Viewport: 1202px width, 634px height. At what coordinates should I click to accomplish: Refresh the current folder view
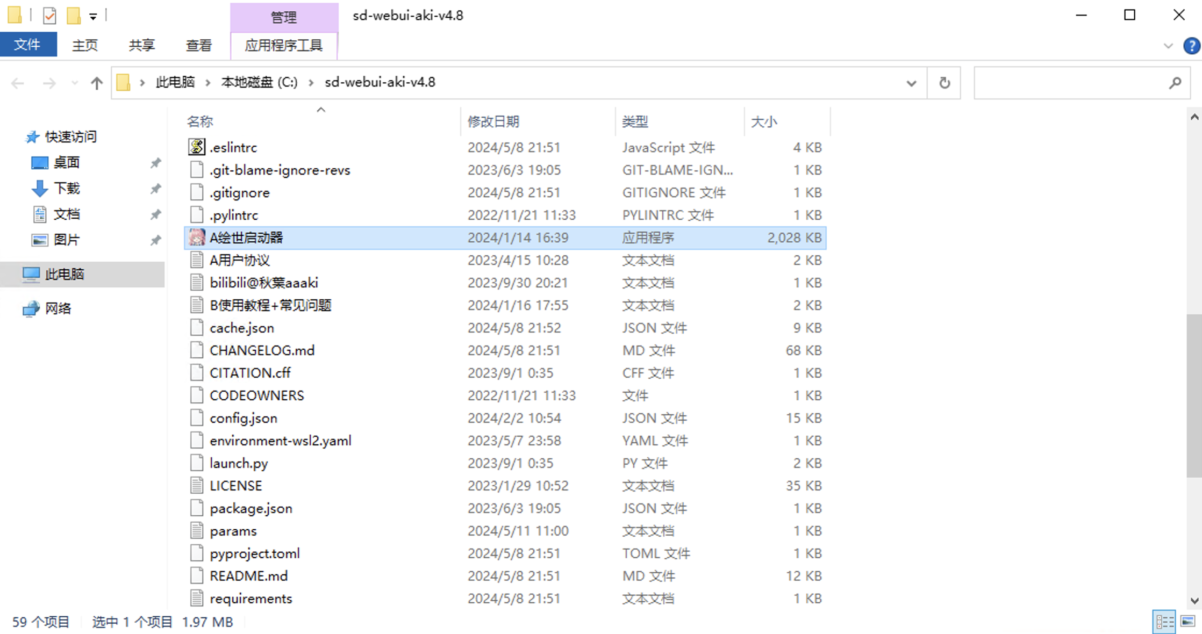coord(944,83)
